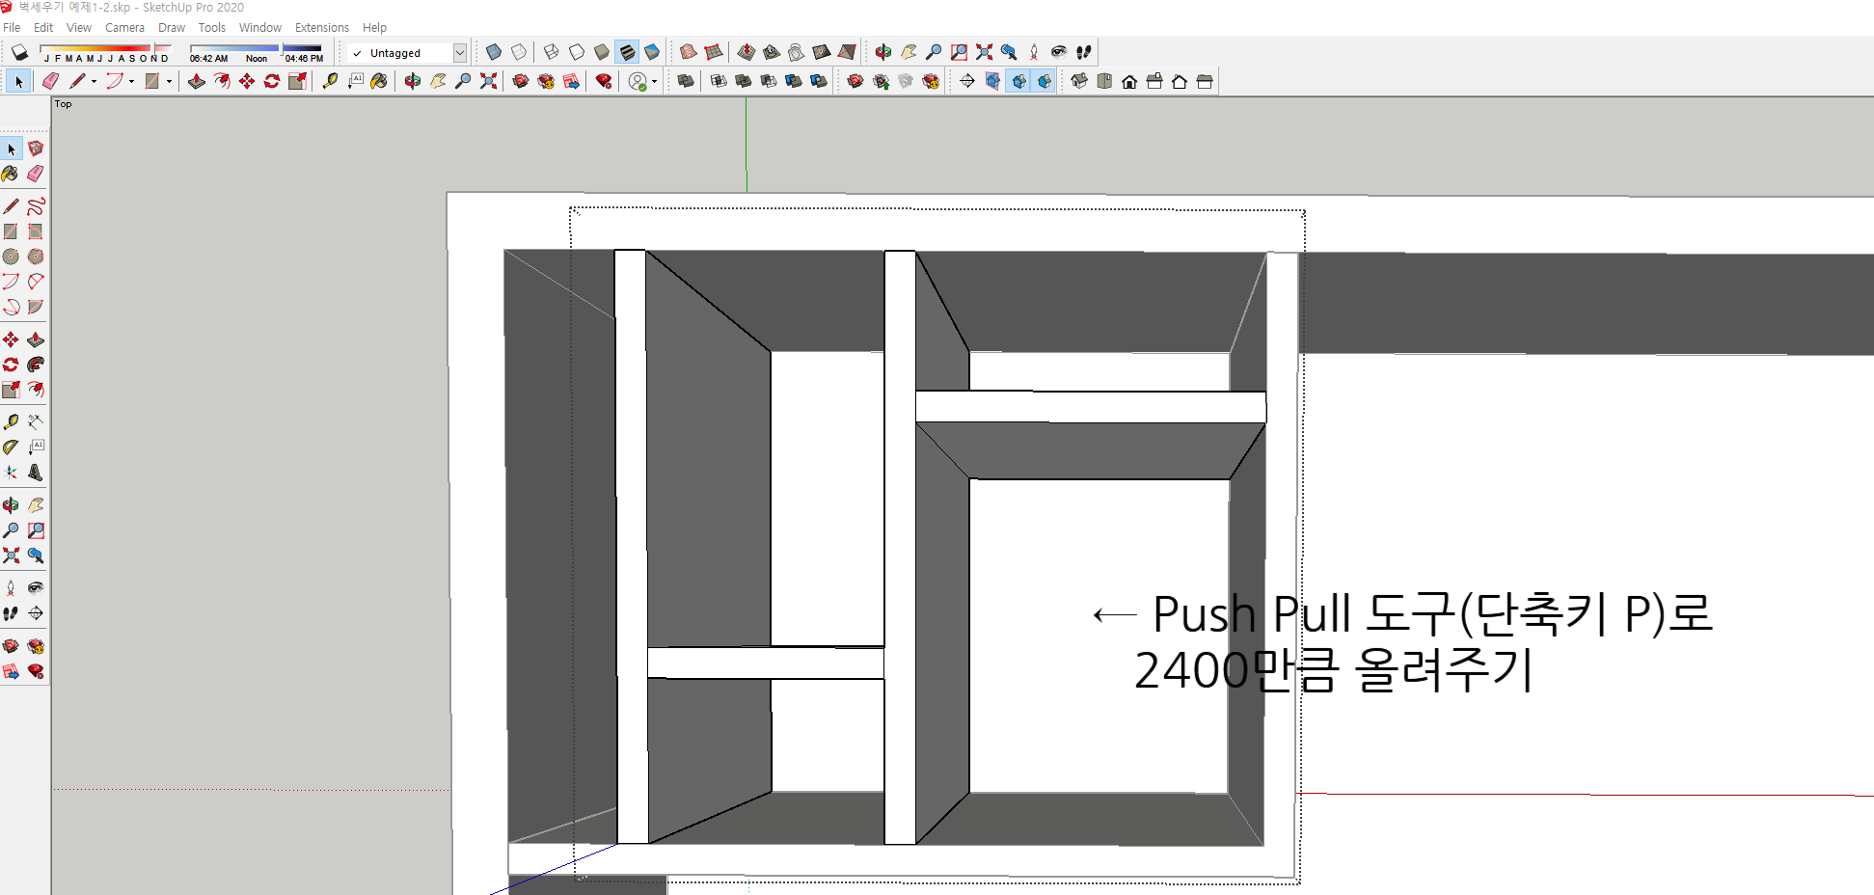This screenshot has height=895, width=1874.
Task: Switch to Iso standard view
Action: [1079, 81]
